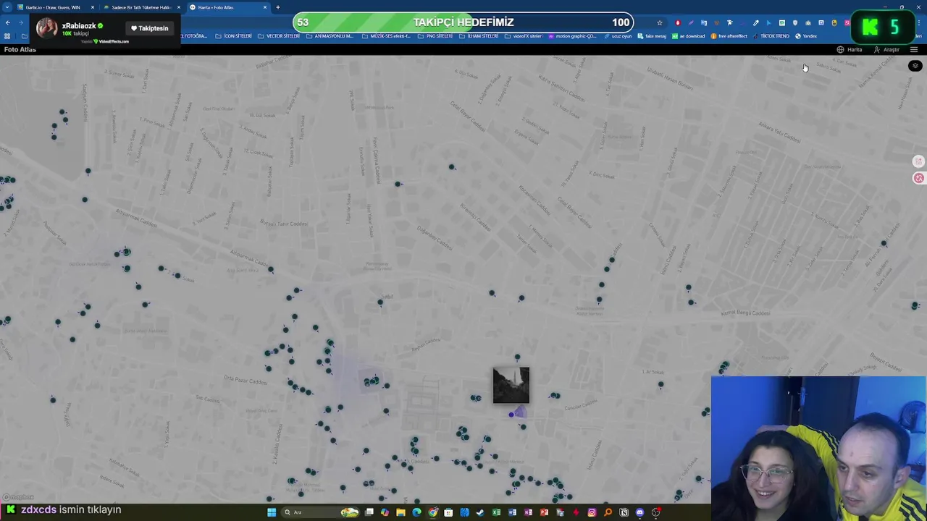Viewport: 927px width, 521px height.
Task: Click the eyedropper extension icon
Action: click(756, 22)
